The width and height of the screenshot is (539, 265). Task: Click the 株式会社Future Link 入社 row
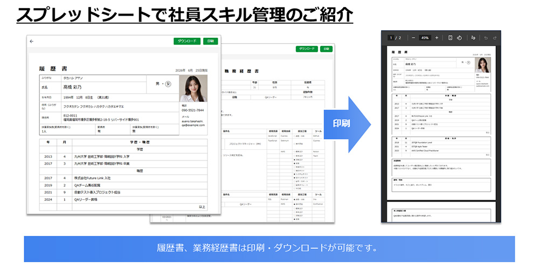click(x=123, y=178)
